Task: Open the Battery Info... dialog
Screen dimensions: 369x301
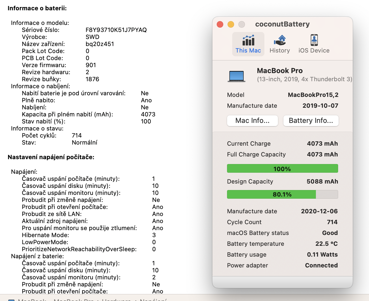Action: tap(311, 121)
